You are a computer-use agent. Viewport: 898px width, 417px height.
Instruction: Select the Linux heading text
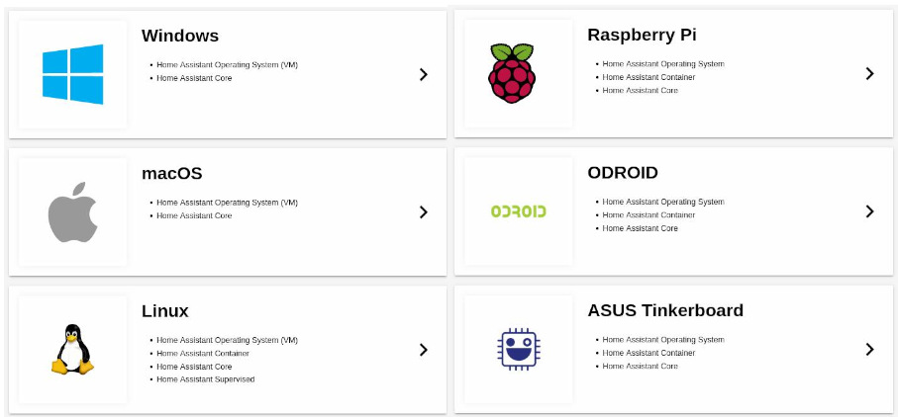[165, 310]
